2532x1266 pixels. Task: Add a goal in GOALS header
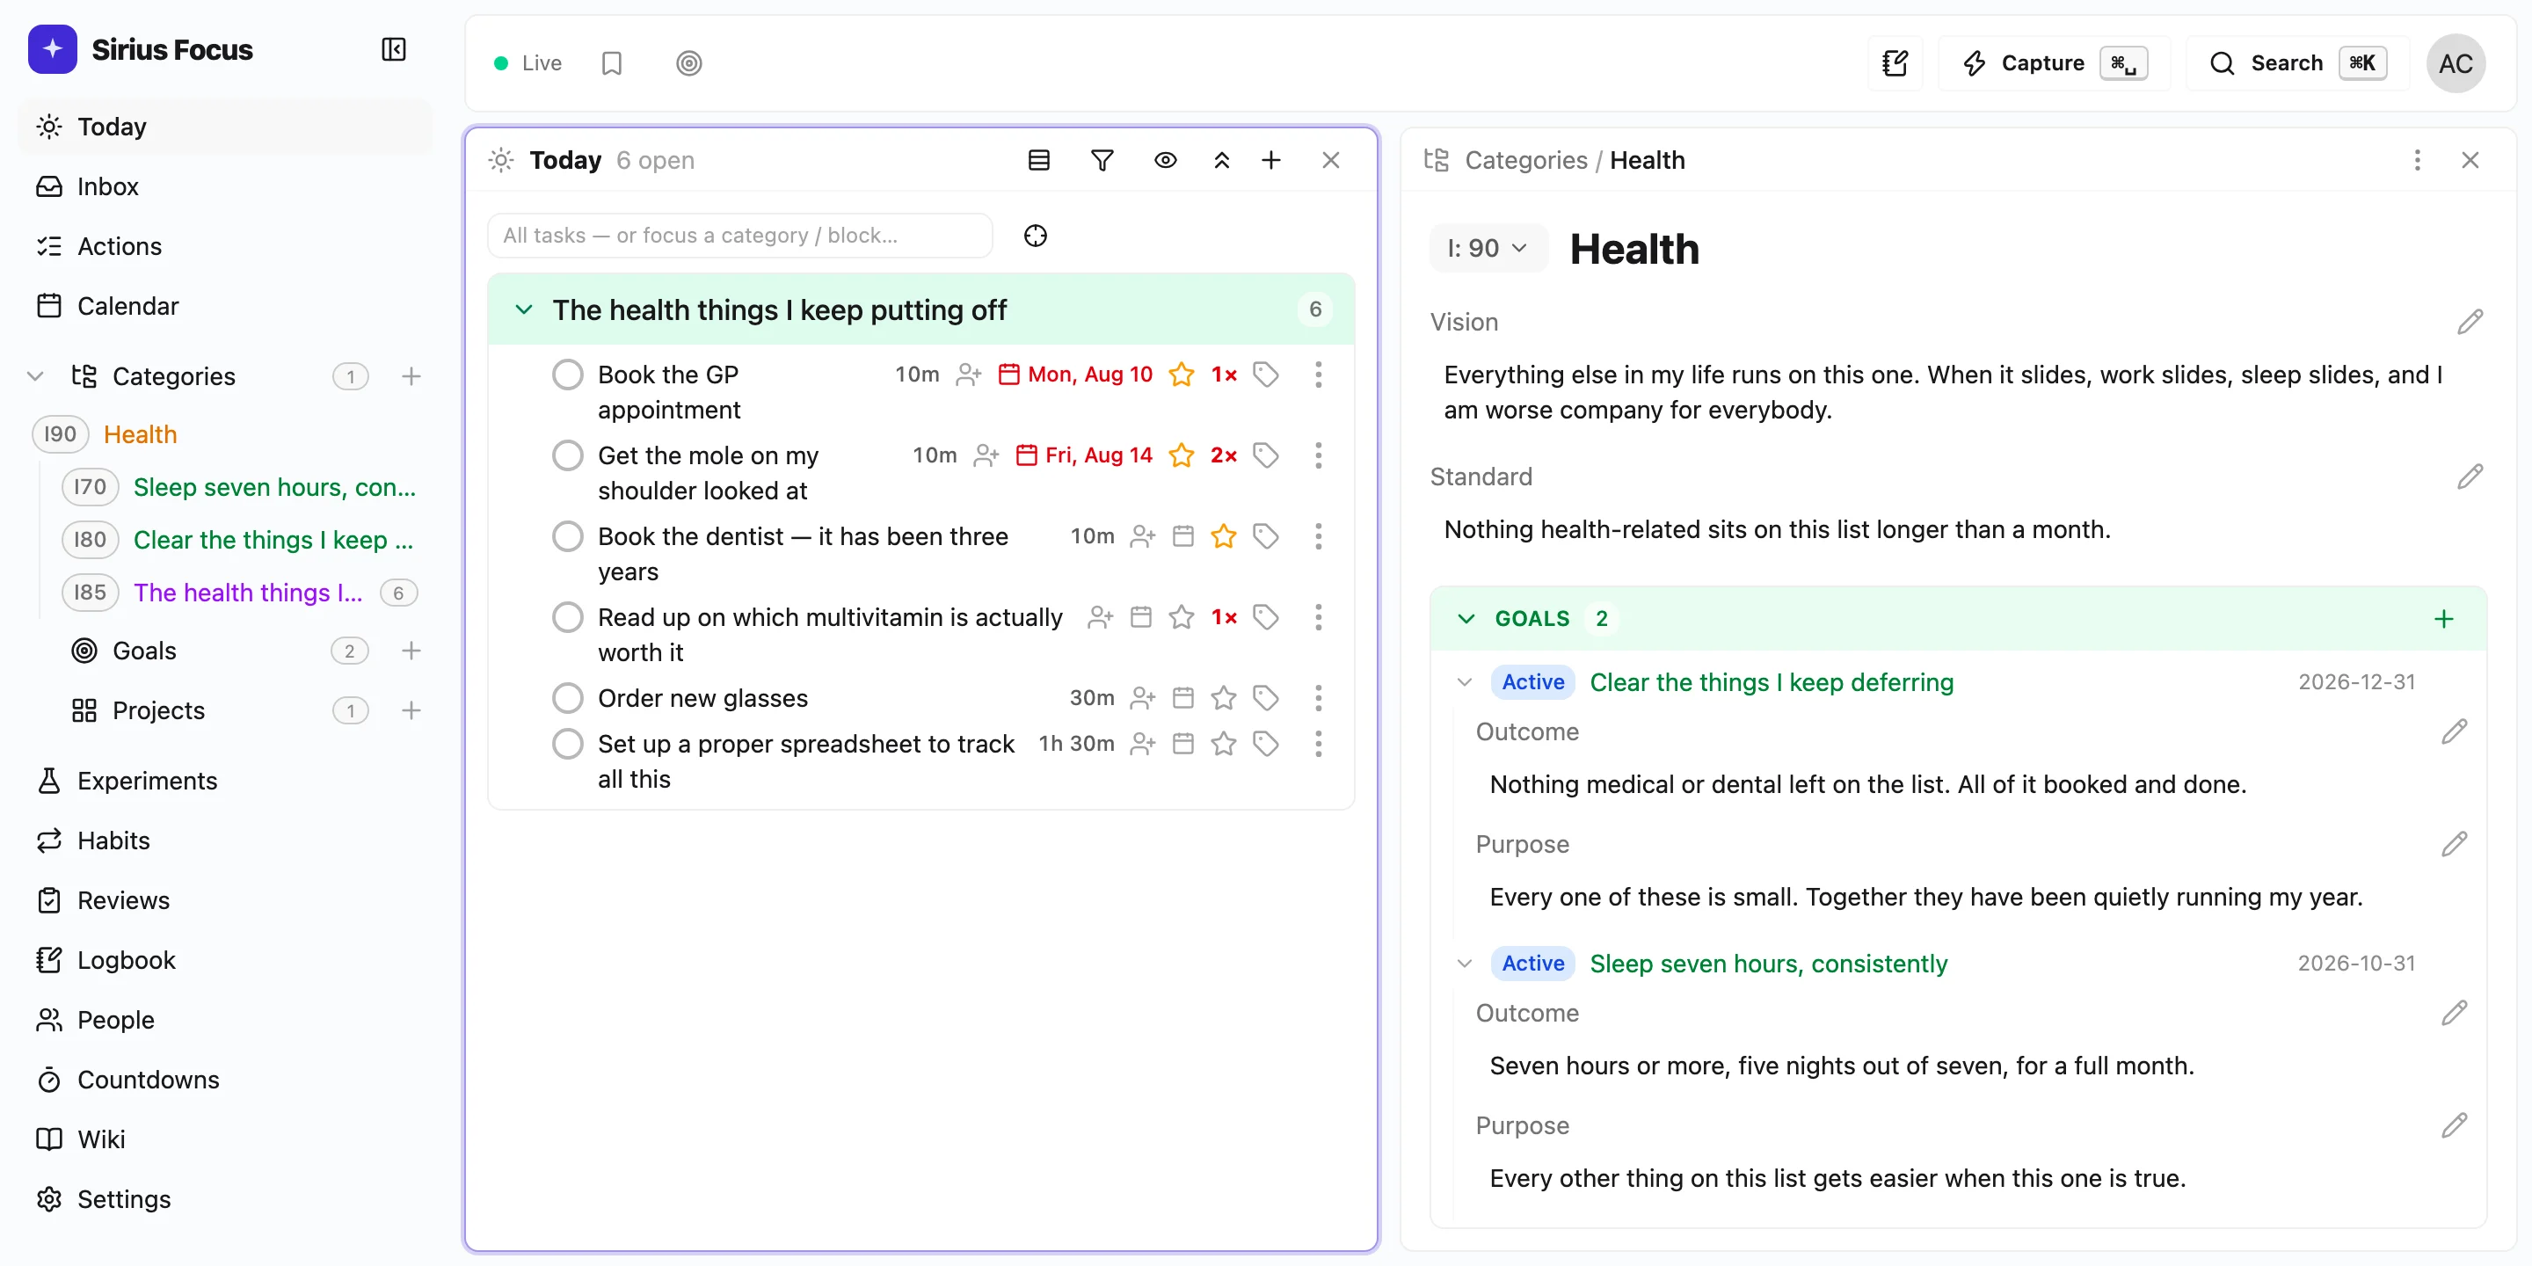click(x=2443, y=618)
